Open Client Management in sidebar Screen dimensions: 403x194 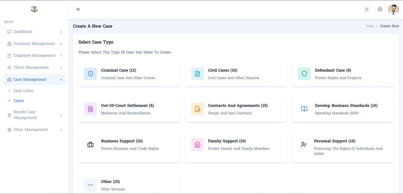tap(31, 68)
